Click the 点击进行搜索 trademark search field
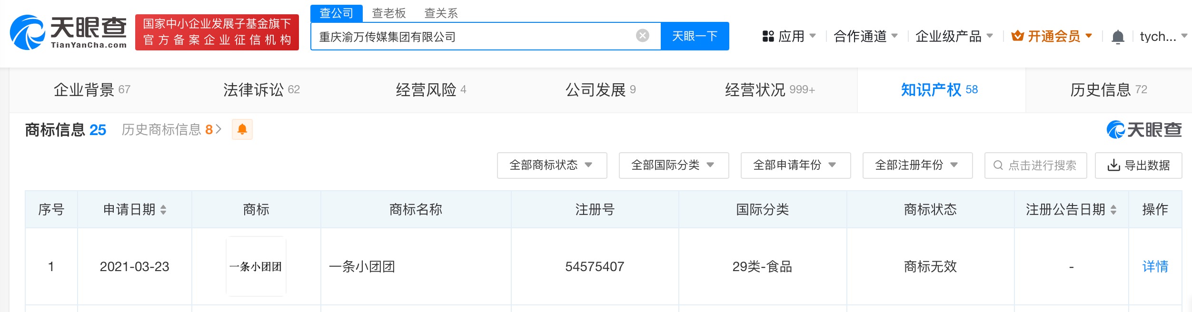Viewport: 1192px width, 312px height. (x=1035, y=166)
